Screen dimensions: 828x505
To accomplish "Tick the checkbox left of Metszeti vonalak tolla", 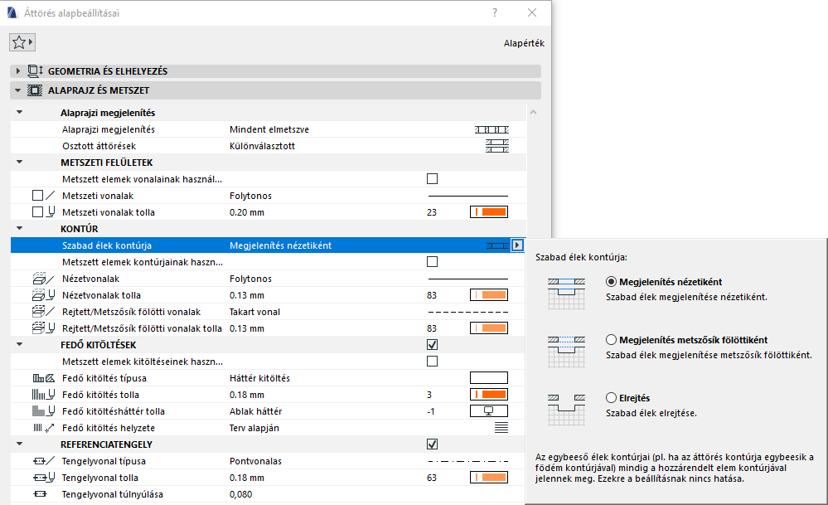I will coord(37,211).
